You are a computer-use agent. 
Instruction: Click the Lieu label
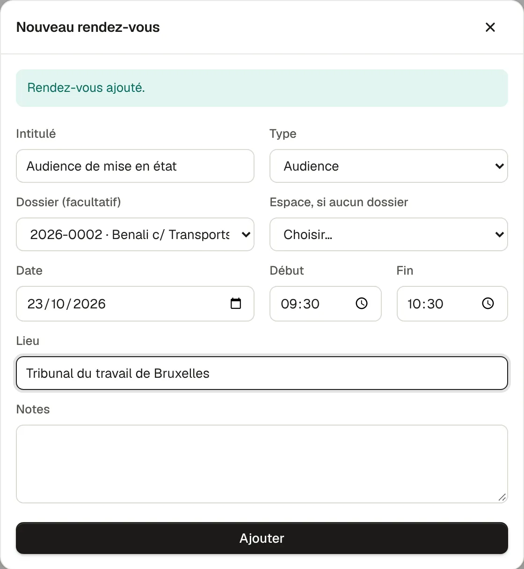click(x=28, y=341)
